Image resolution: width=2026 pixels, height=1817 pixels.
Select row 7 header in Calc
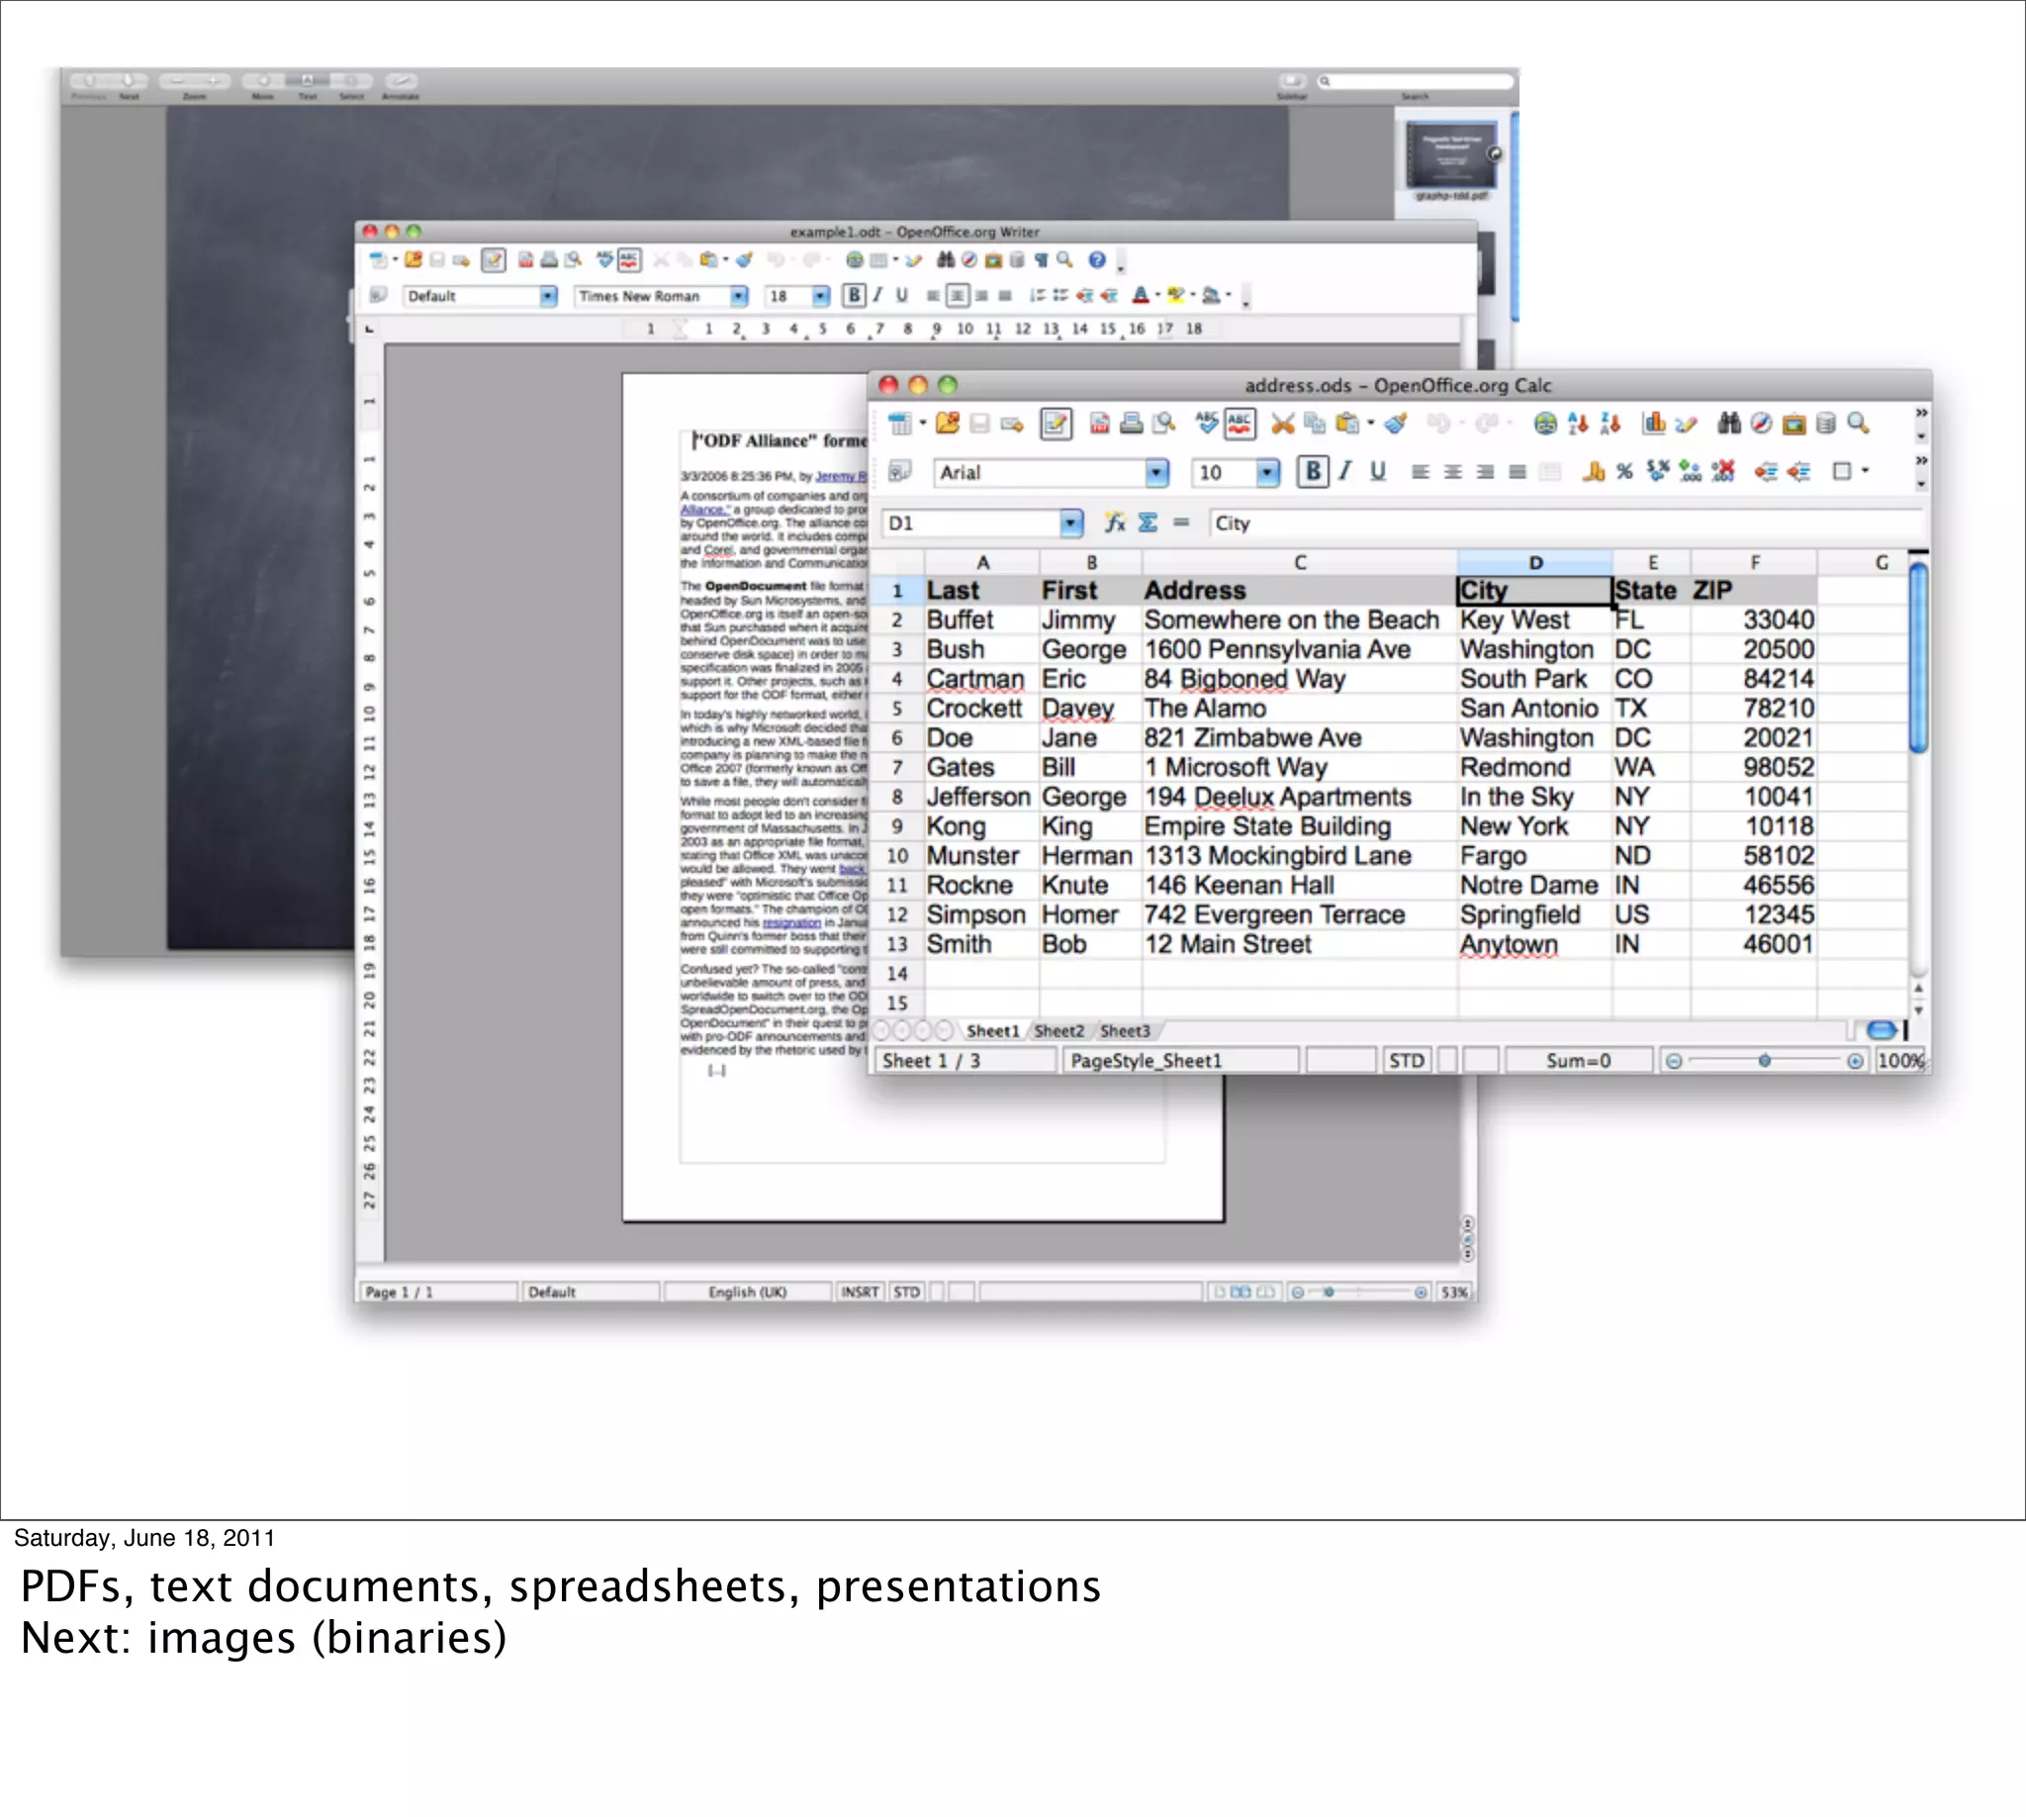[x=897, y=768]
